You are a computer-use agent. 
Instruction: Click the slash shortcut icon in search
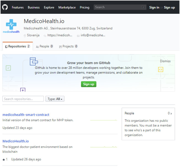click(143, 7)
